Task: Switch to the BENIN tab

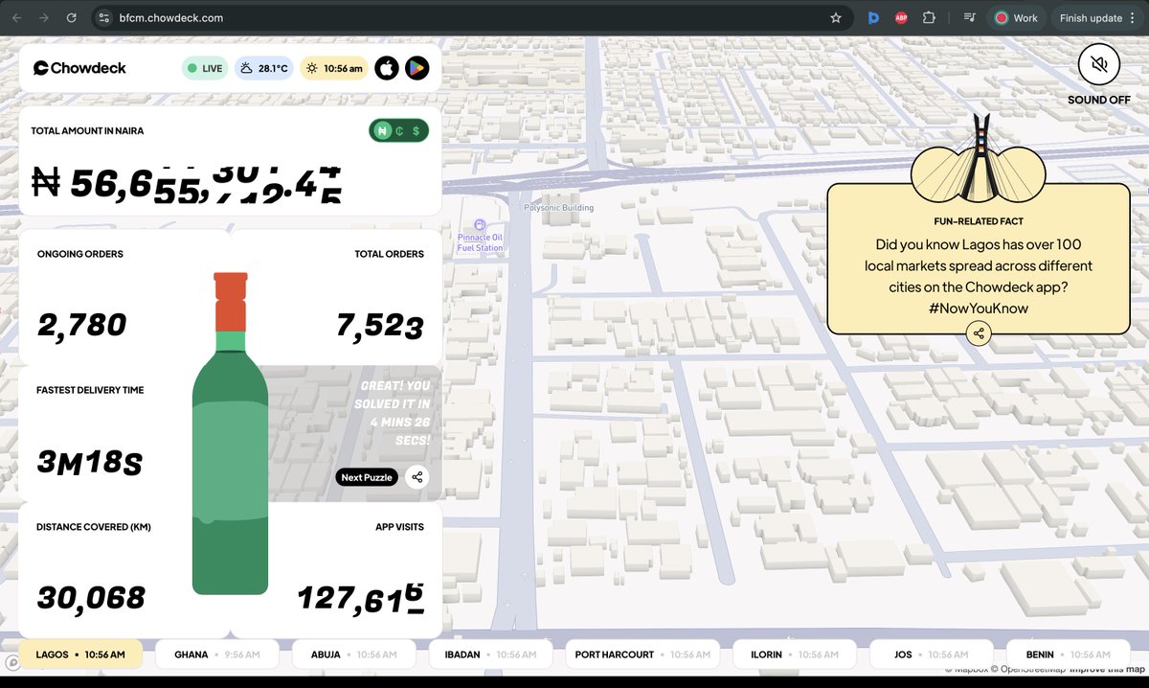Action: (x=1069, y=654)
